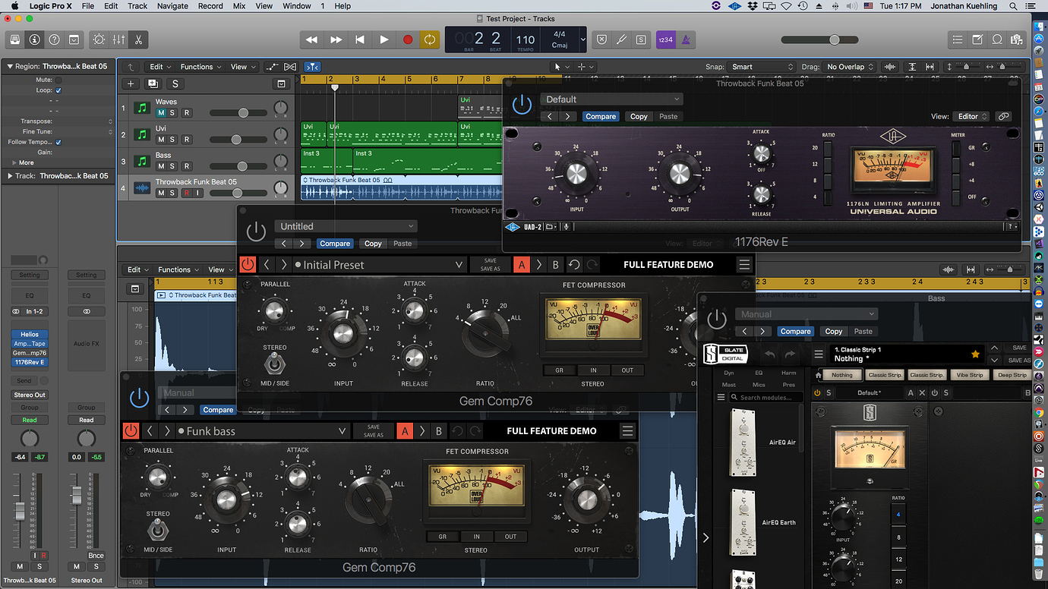1048x589 pixels.
Task: Collapse the Region inspector disclosure triangle
Action: [10, 67]
